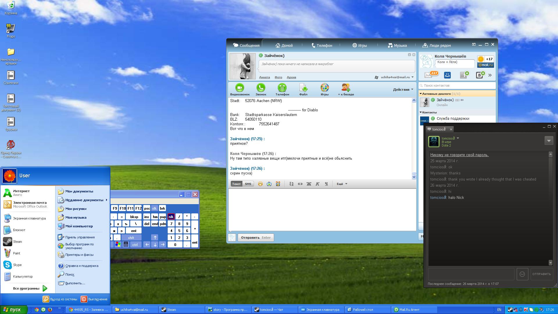Image resolution: width=558 pixels, height=314 pixels.
Task: Open the Люди рядом tab
Action: (x=437, y=45)
